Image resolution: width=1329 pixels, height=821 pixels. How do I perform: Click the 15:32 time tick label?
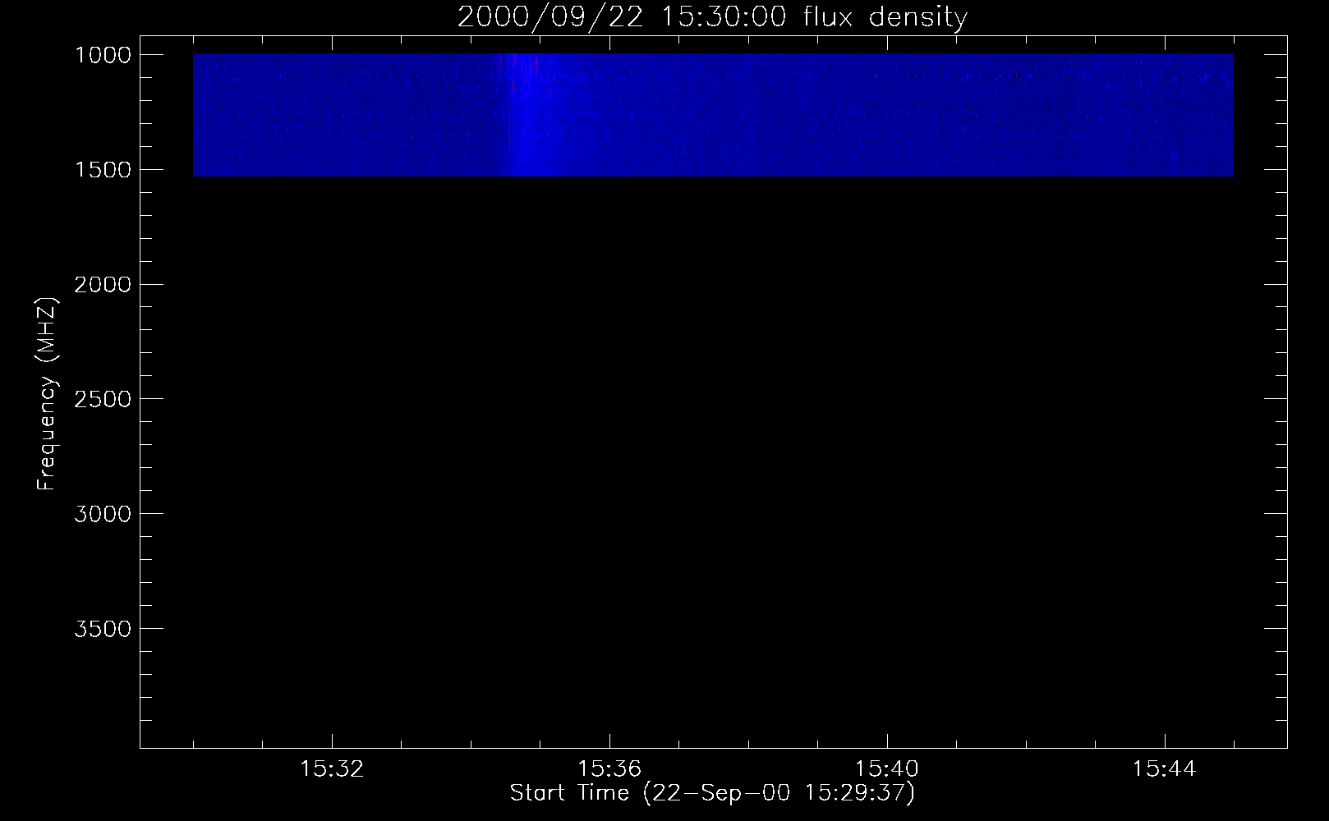click(332, 769)
